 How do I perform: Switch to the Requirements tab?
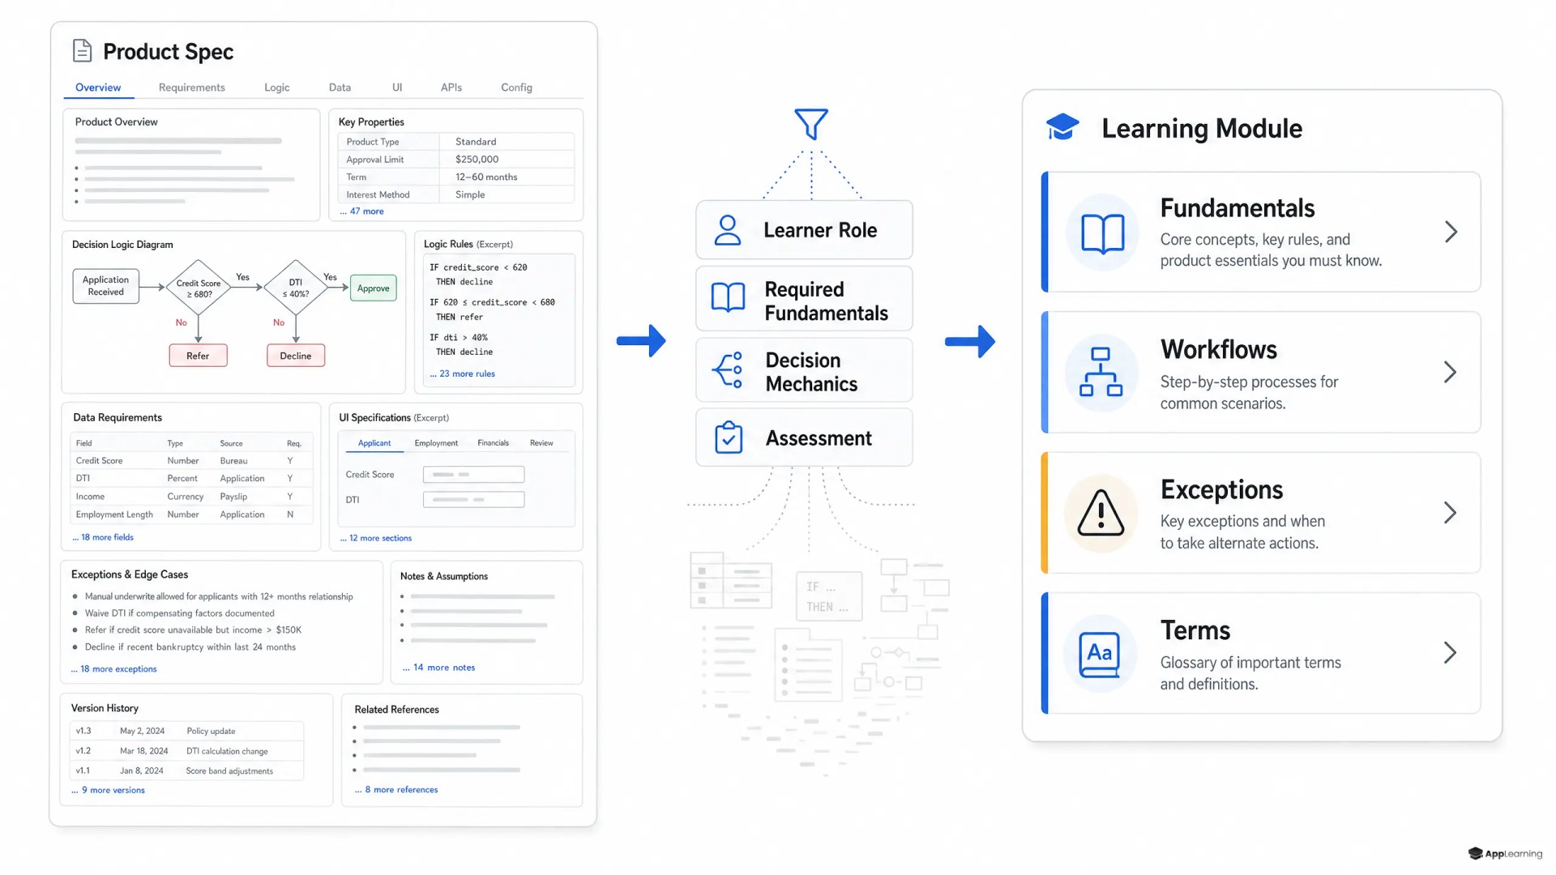click(192, 87)
